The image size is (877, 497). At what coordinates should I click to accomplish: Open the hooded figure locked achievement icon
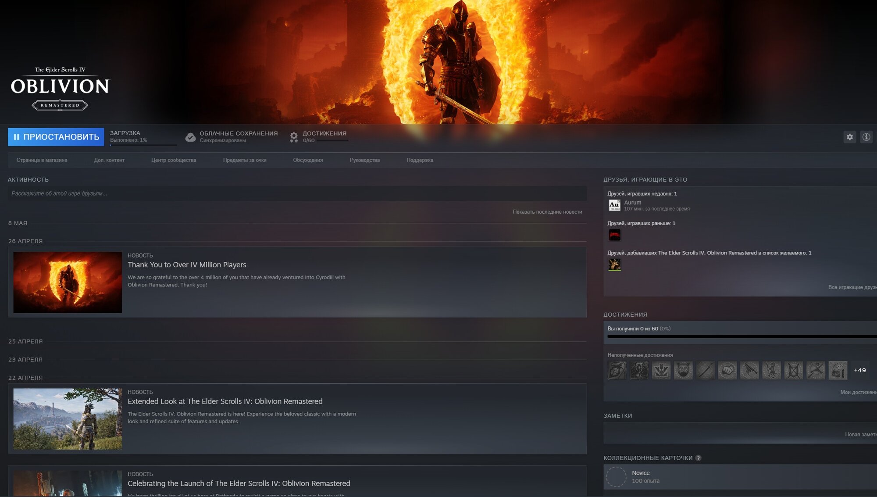838,370
